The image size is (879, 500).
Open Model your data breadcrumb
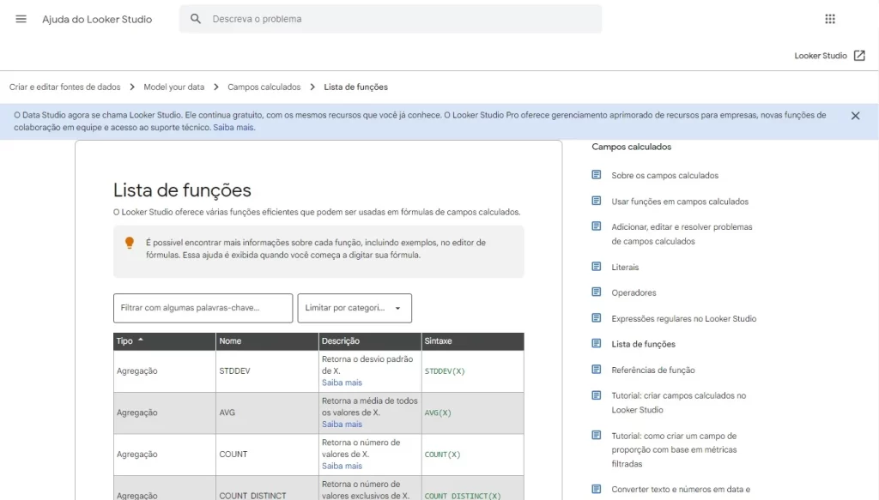point(173,87)
